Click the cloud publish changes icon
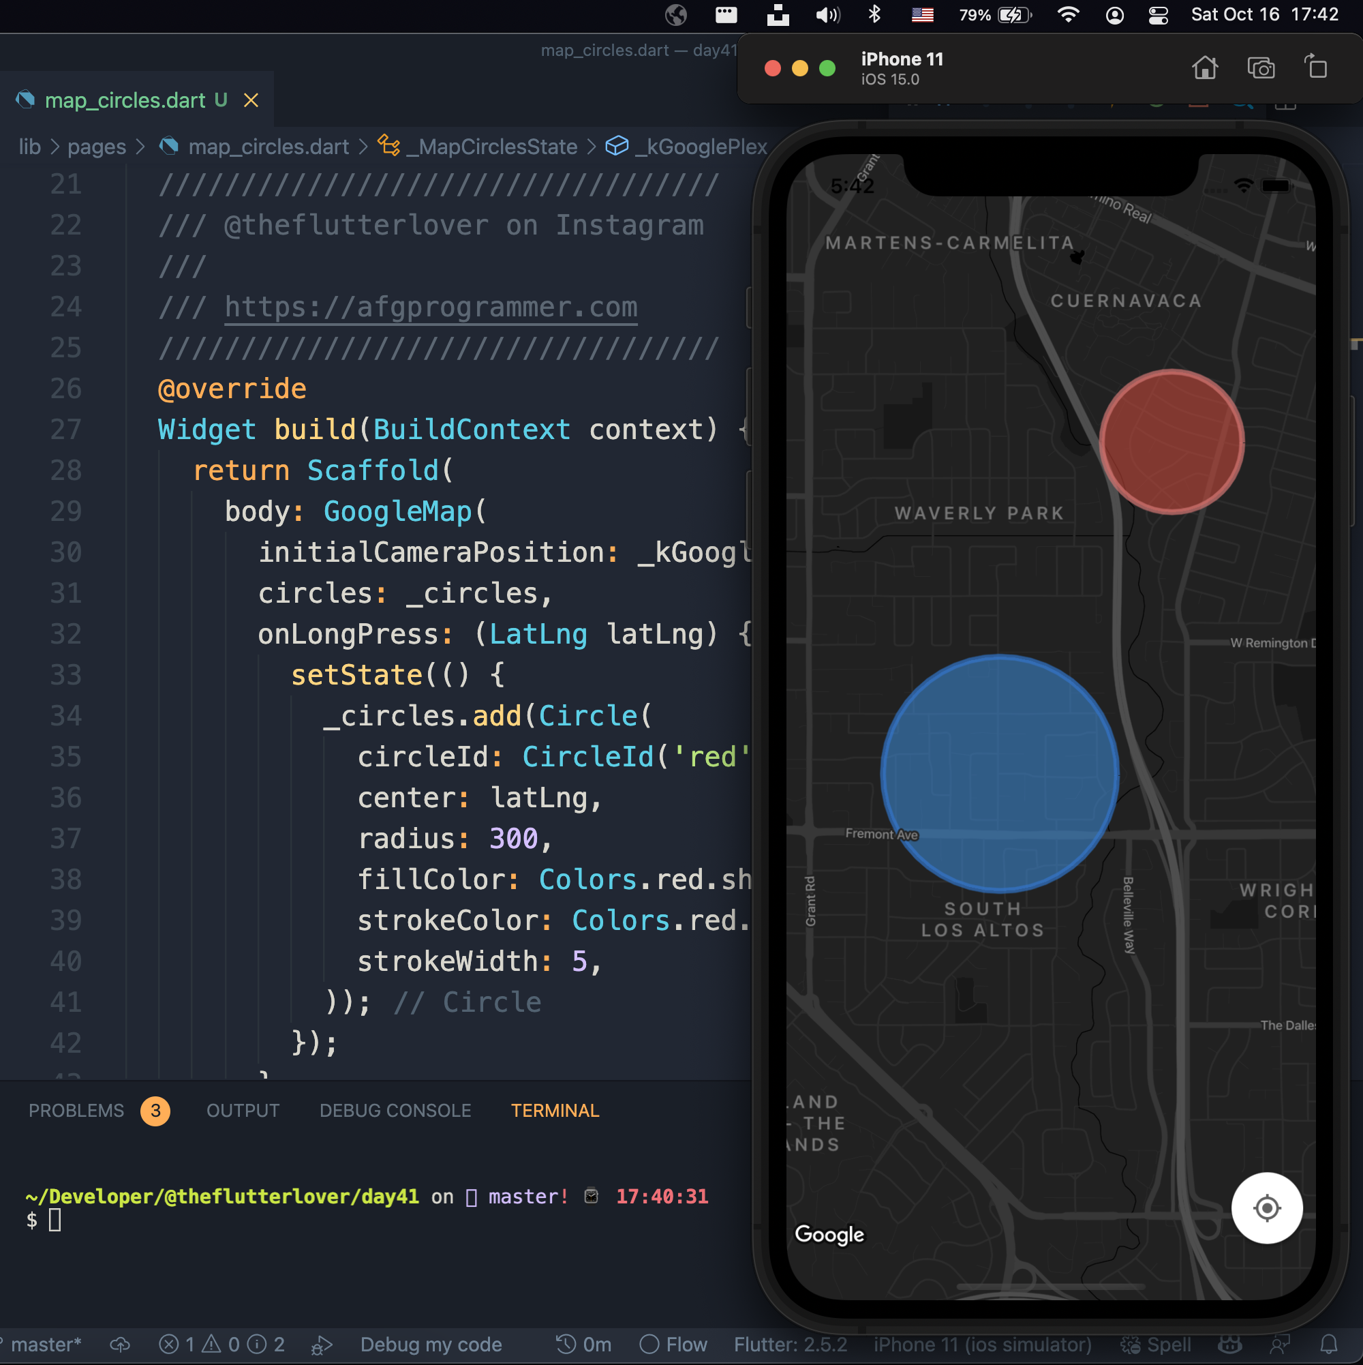 [120, 1344]
